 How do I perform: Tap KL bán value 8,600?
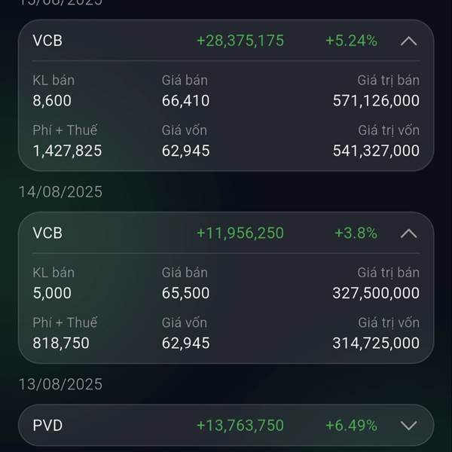[52, 101]
